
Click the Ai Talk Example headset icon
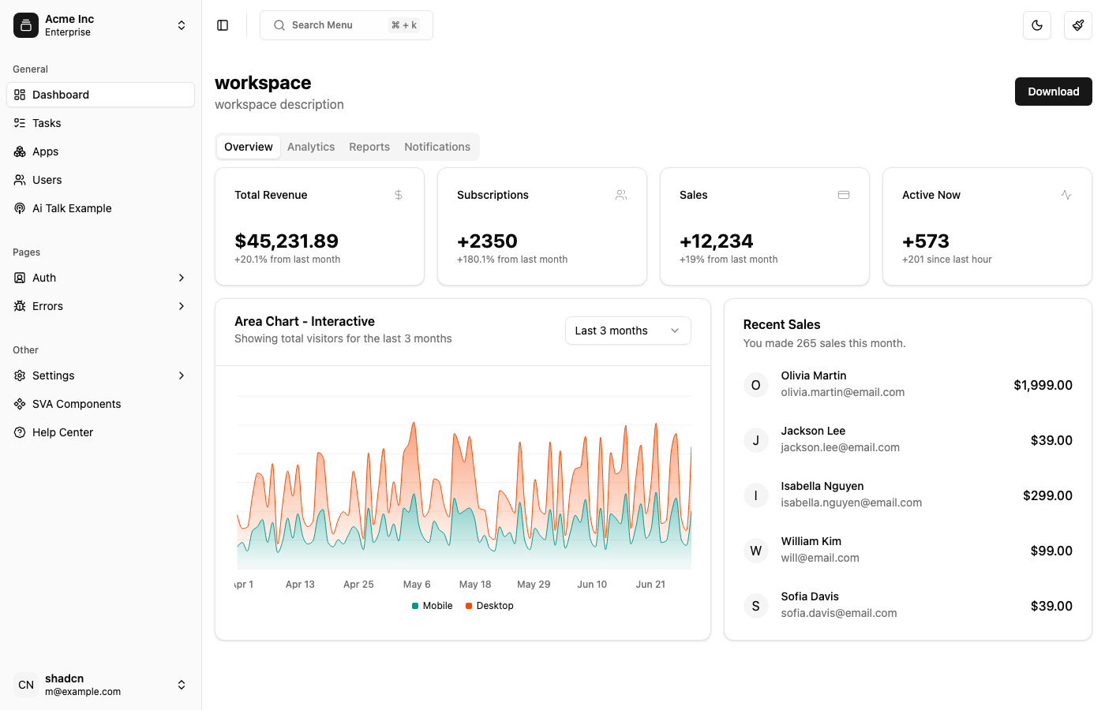click(19, 208)
